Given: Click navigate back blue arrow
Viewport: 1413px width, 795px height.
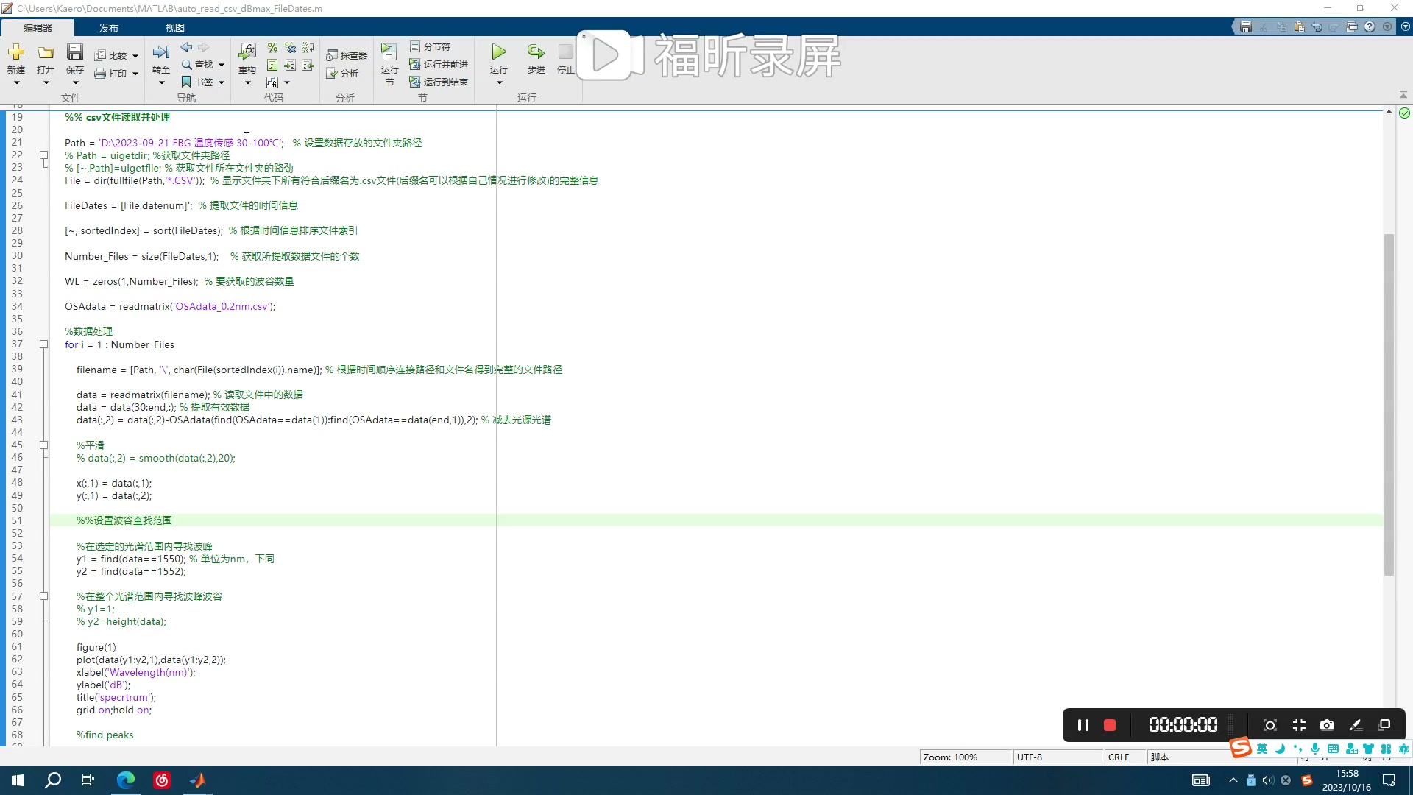Looking at the screenshot, I should tap(186, 47).
